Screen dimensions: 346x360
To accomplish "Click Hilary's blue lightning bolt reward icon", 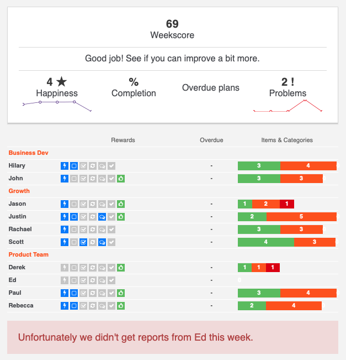I will click(65, 166).
